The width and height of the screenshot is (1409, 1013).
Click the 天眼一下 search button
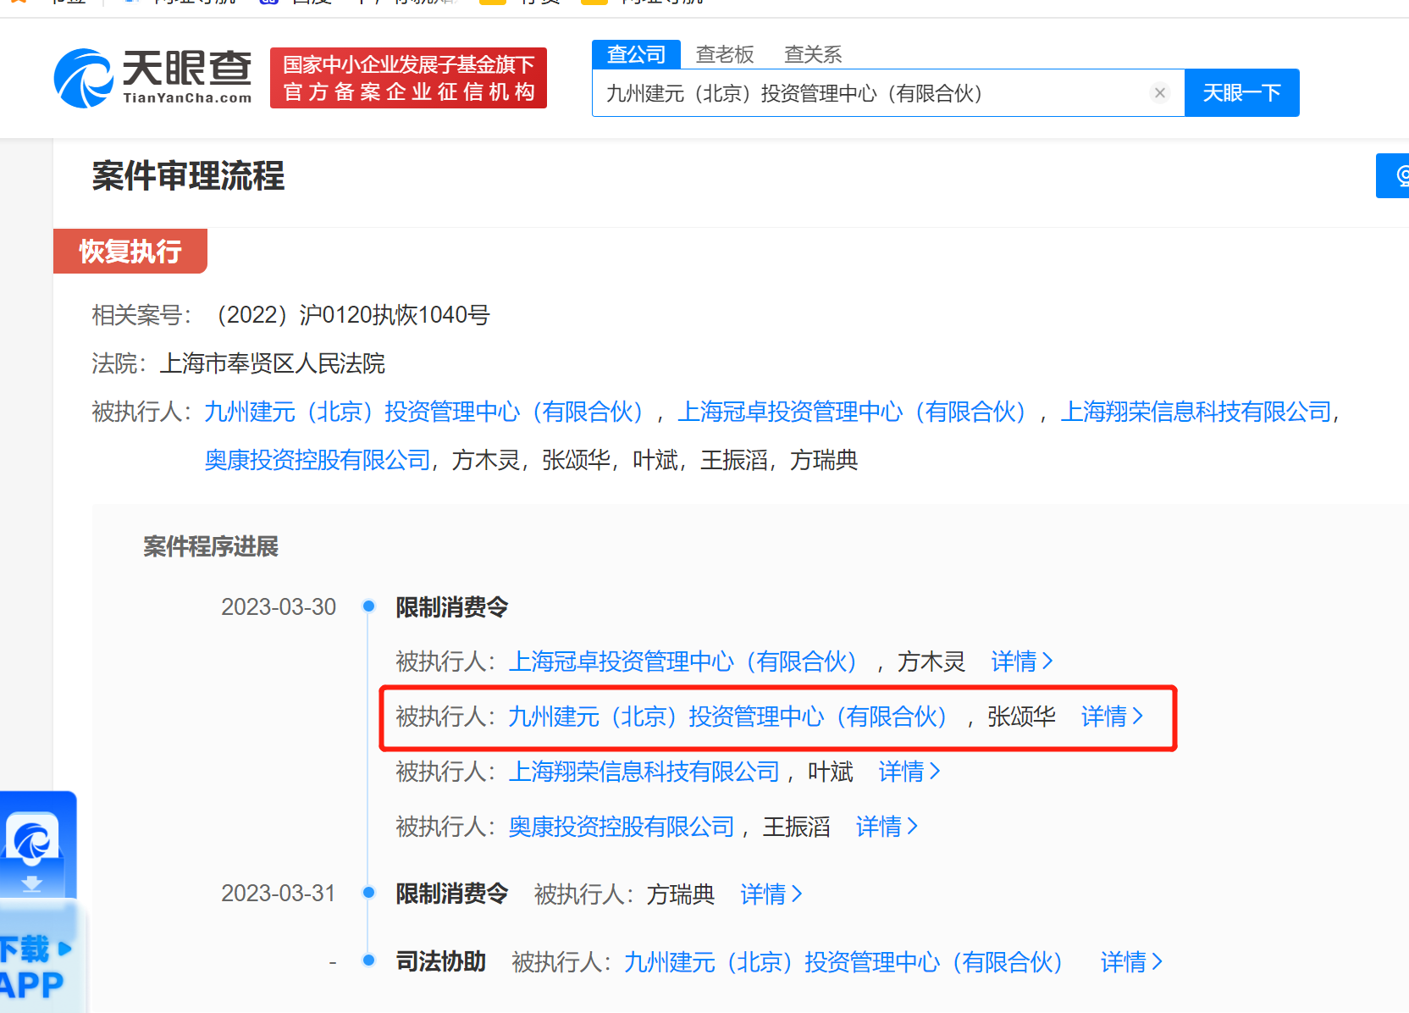pyautogui.click(x=1241, y=92)
